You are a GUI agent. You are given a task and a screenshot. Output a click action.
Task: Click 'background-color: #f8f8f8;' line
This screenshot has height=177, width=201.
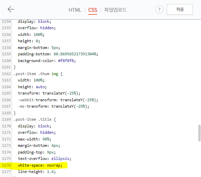tap(47, 61)
